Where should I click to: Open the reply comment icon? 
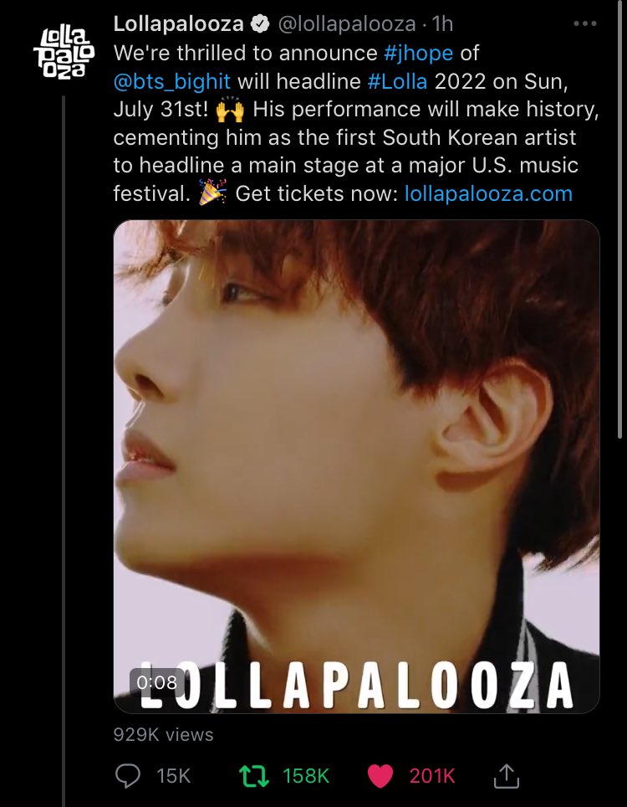coord(127,776)
